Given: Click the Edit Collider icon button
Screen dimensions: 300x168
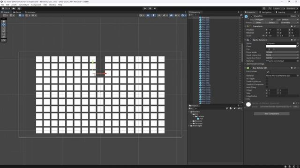Looking at the screenshot, I should pyautogui.click(x=268, y=72).
